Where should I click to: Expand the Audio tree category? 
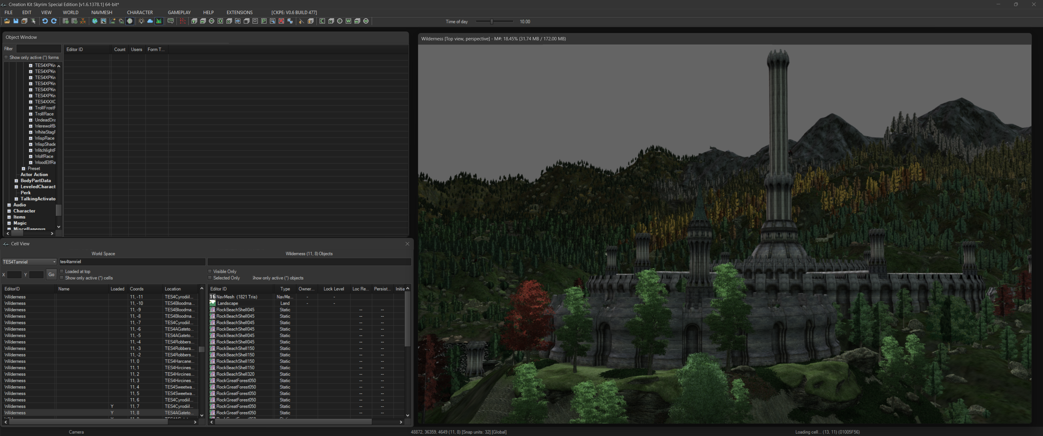coord(9,205)
